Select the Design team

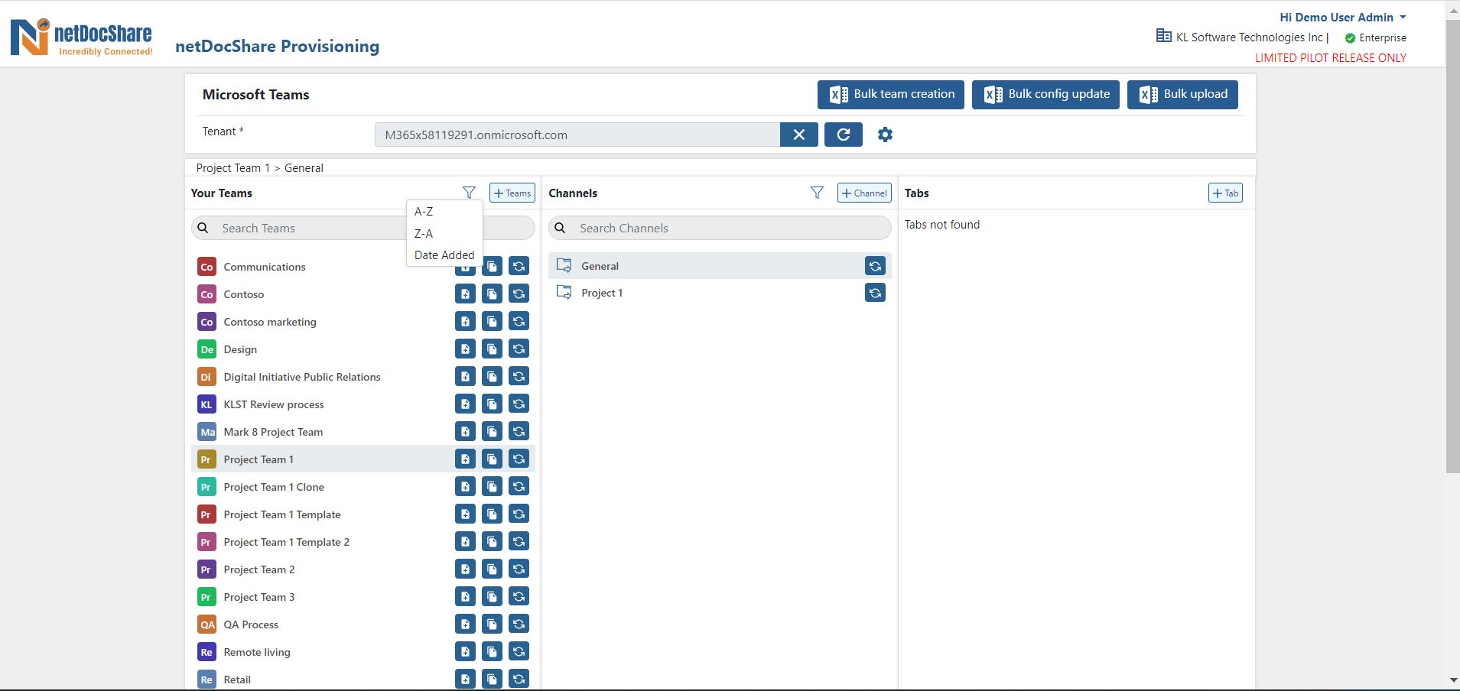240,349
